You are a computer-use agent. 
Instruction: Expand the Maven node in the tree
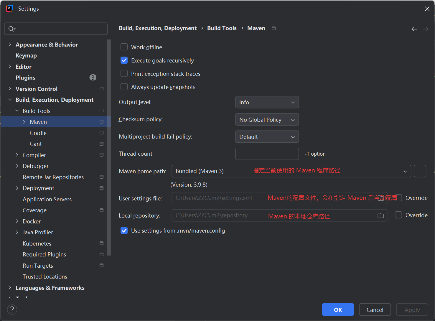coord(24,122)
